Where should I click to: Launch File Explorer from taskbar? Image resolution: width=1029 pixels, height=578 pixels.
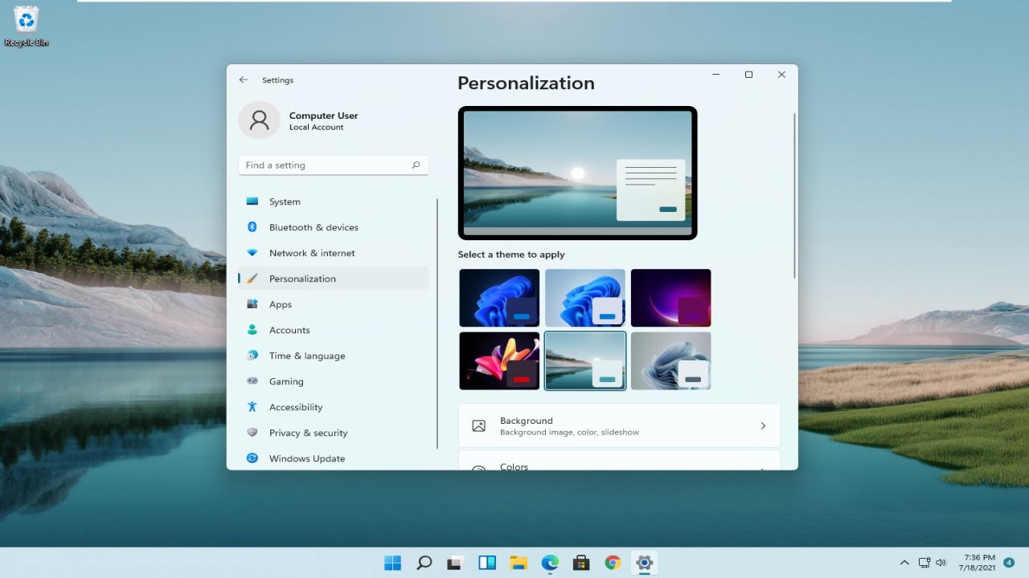519,563
